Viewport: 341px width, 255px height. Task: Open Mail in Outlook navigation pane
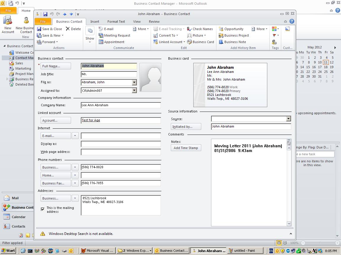pyautogui.click(x=15, y=198)
